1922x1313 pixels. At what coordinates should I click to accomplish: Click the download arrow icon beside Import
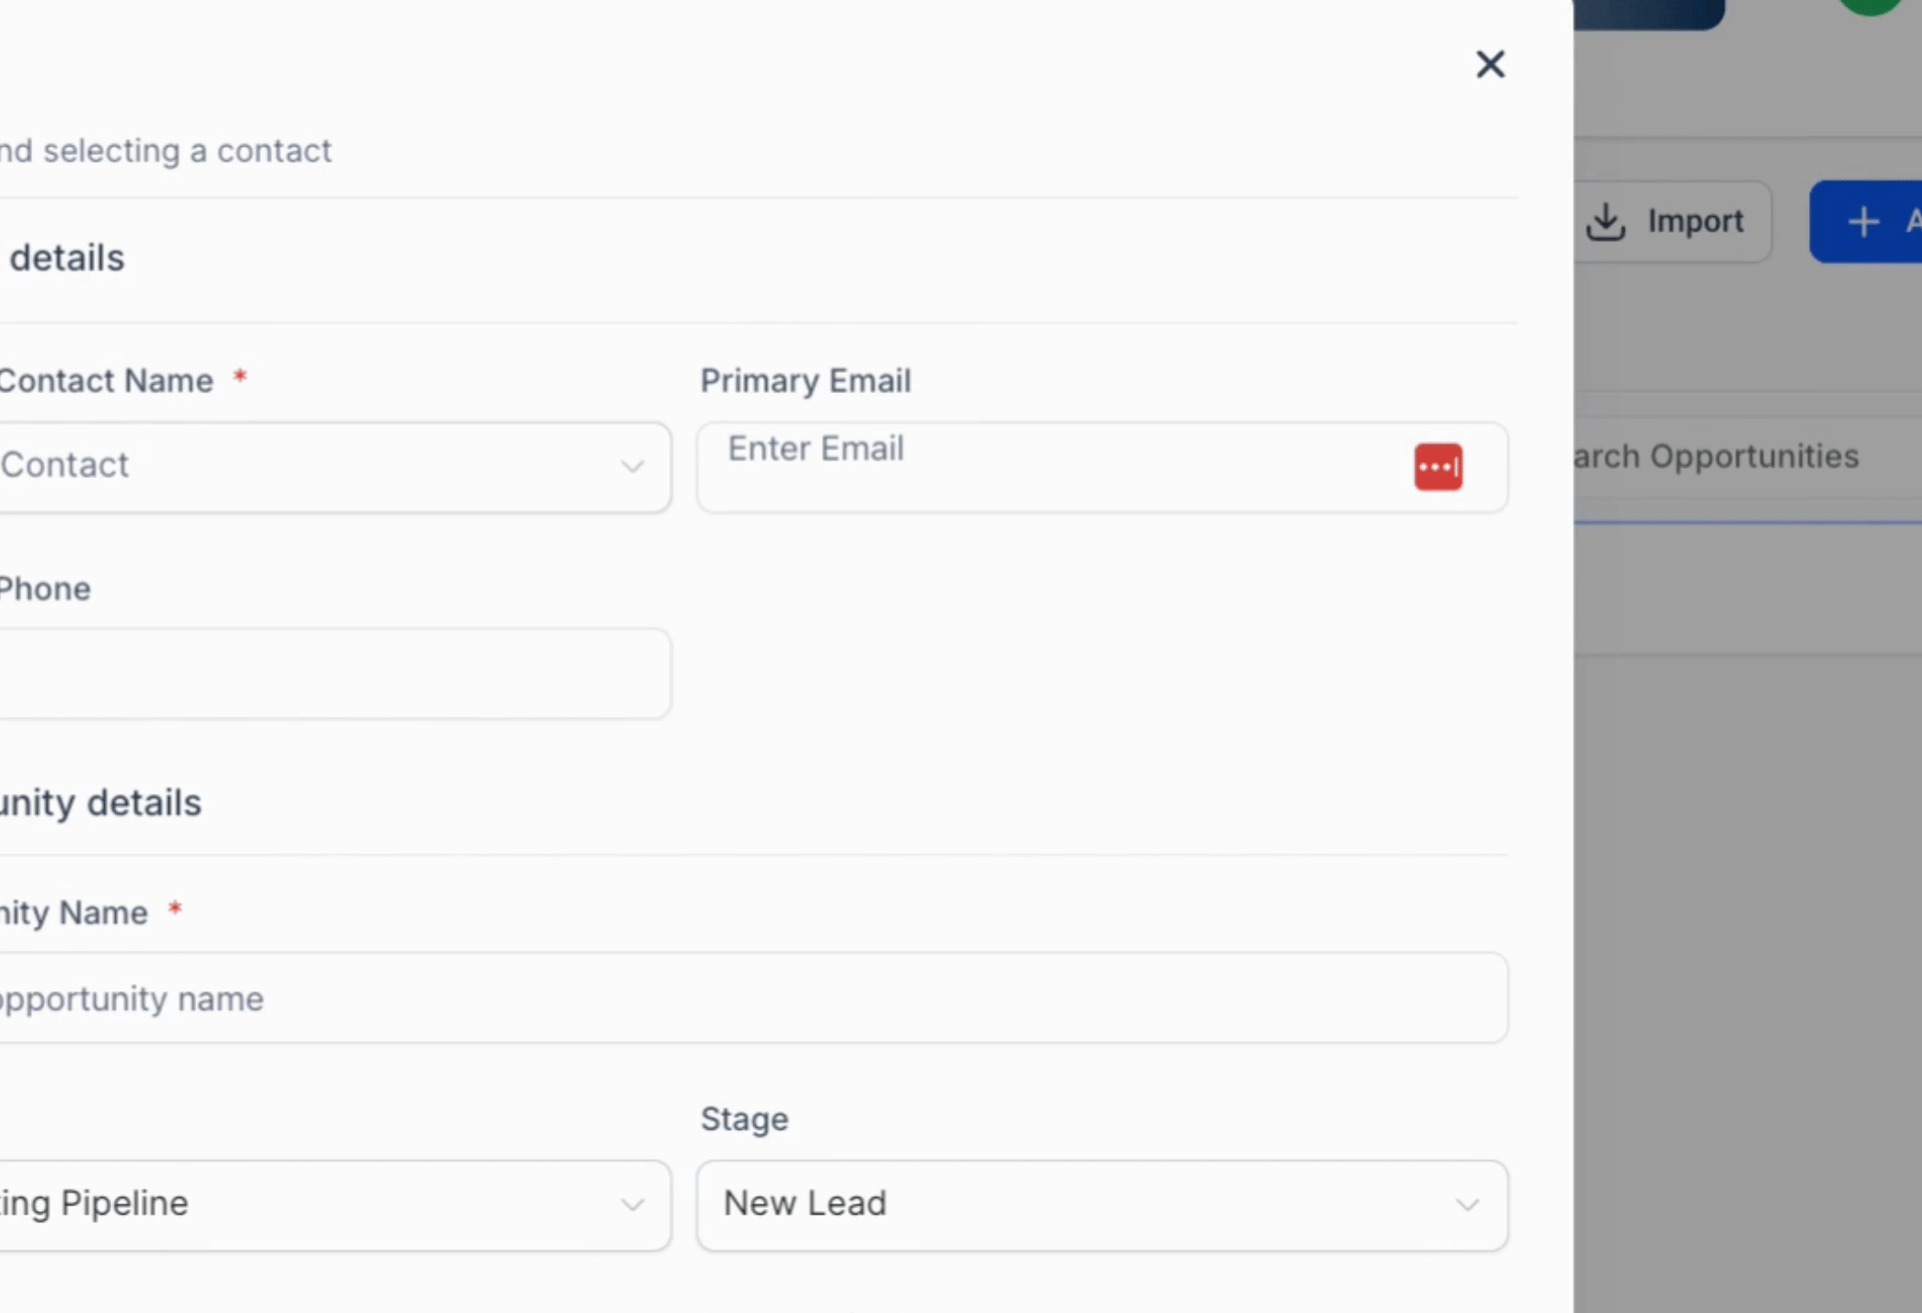pos(1606,222)
